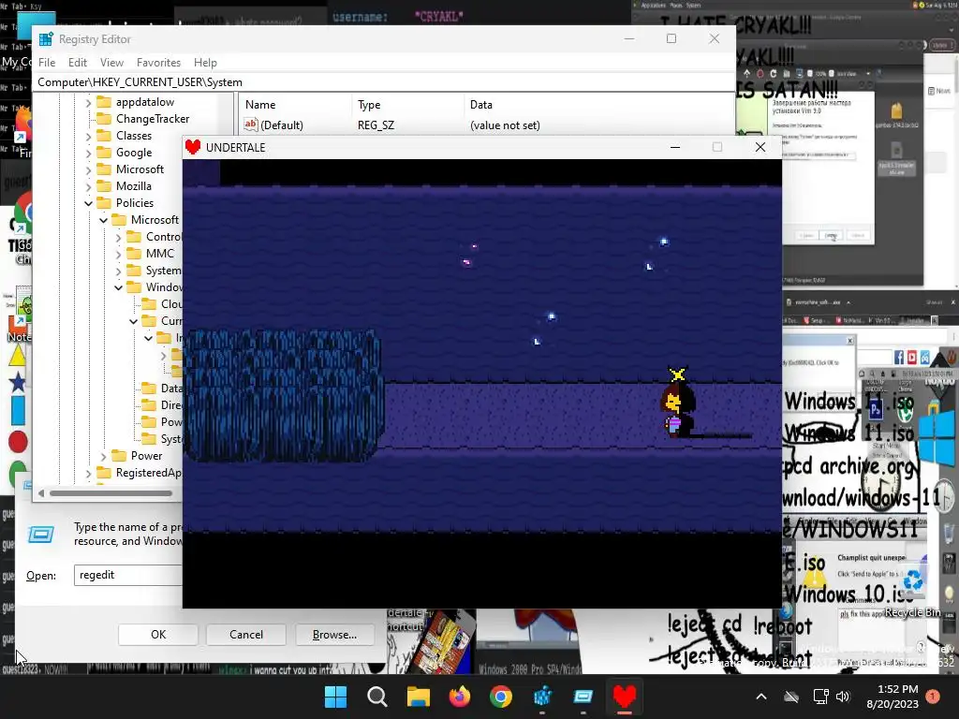Click Browse... in the Run dialog

(x=334, y=635)
